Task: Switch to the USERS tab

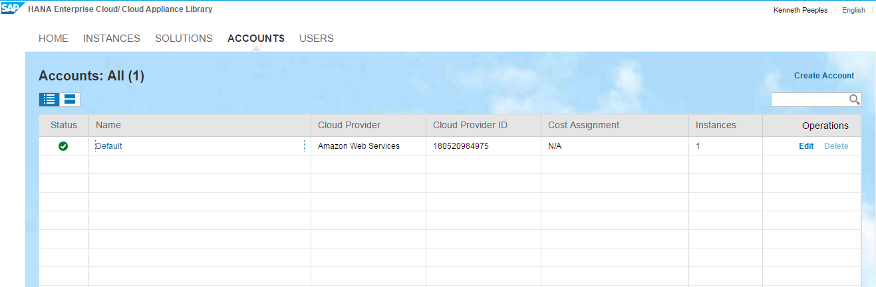Action: [317, 39]
